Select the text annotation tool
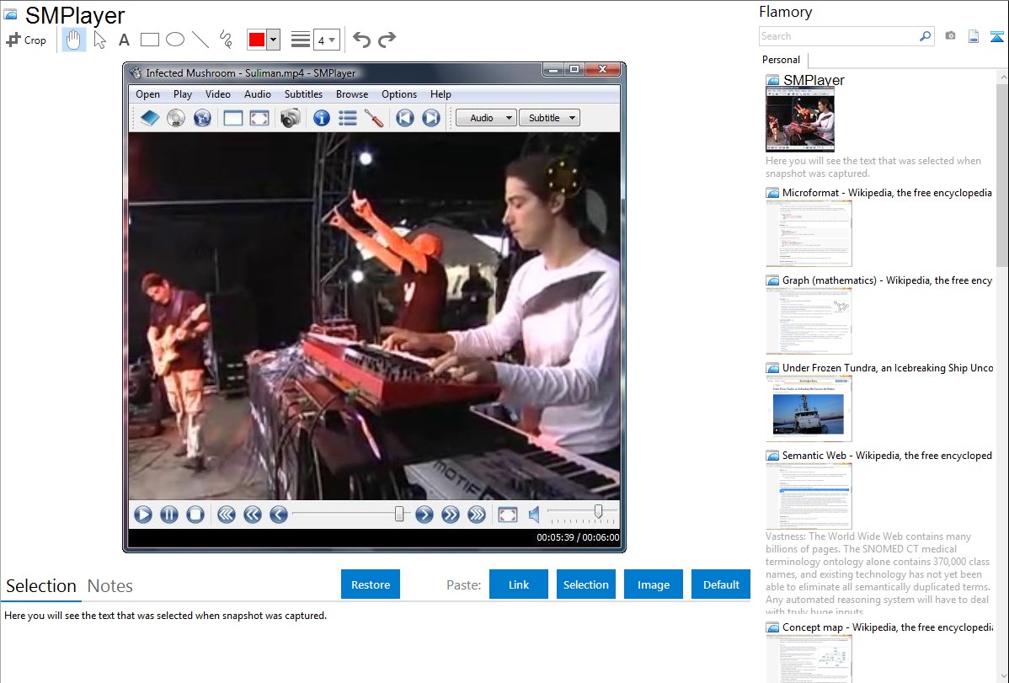The image size is (1009, 683). [124, 40]
